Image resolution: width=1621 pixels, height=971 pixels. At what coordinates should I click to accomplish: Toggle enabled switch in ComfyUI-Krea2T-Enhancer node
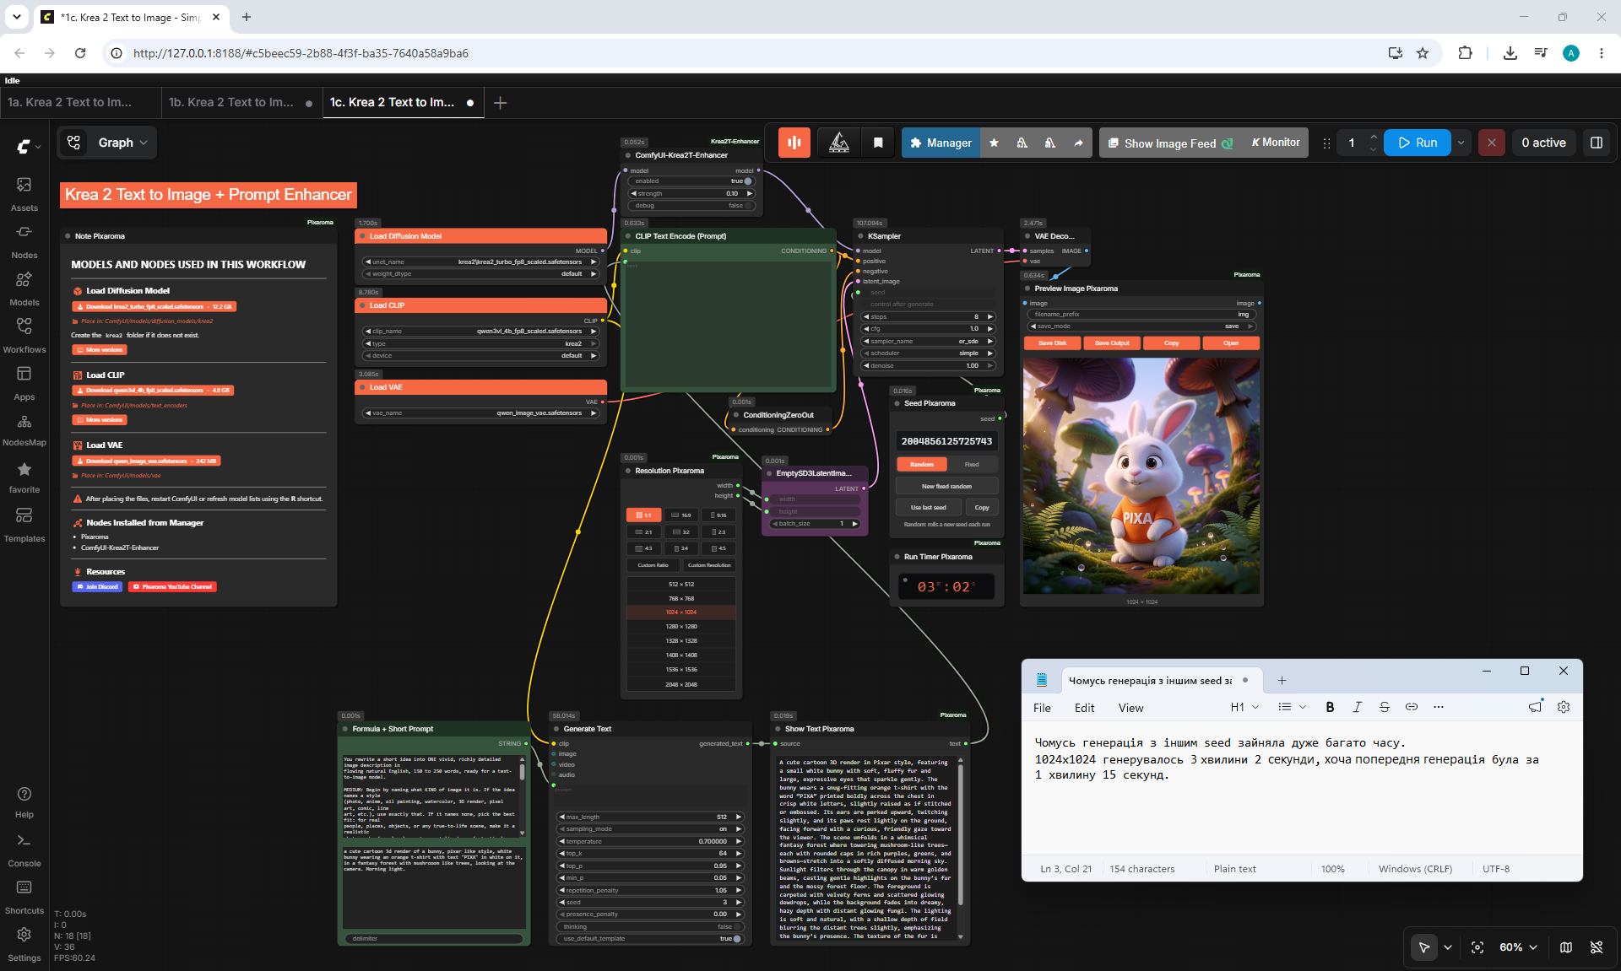[691, 181]
